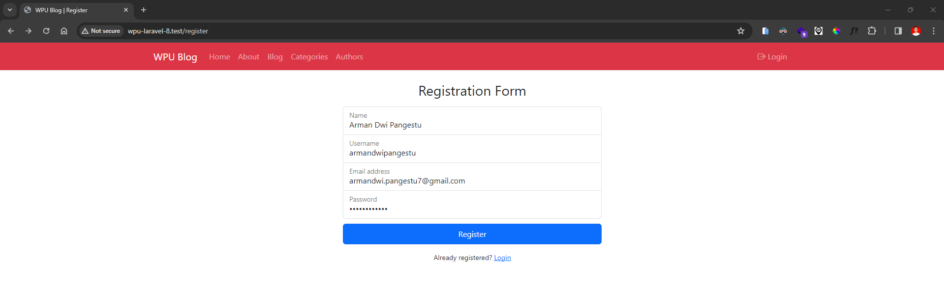
Task: Open the Wappalyzer extension icon
Action: point(783,31)
